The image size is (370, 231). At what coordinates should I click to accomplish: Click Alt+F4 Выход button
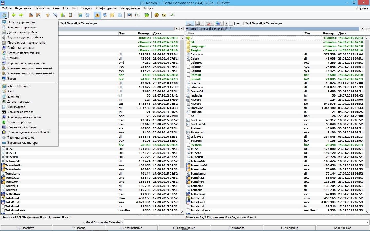(x=343, y=228)
